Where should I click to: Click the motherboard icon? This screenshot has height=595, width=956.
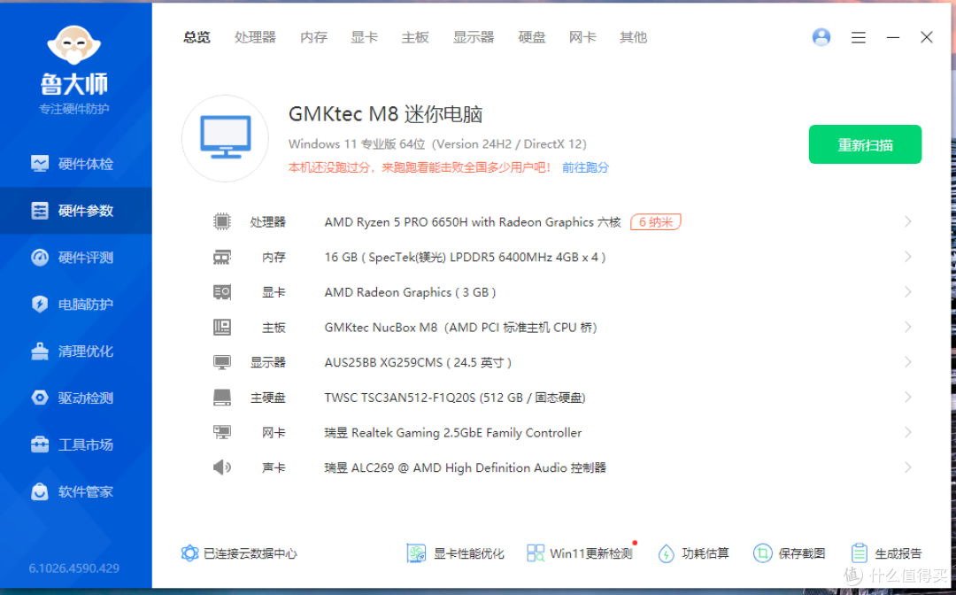(222, 328)
